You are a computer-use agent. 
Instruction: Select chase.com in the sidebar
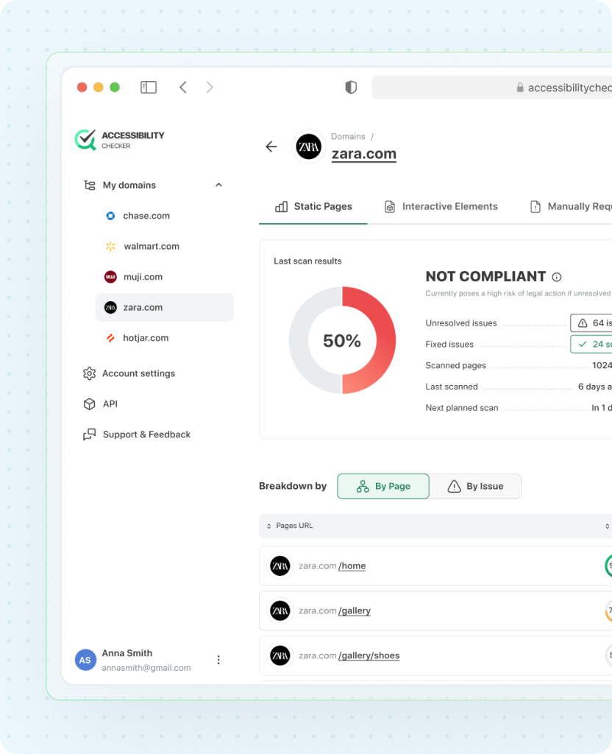click(146, 216)
